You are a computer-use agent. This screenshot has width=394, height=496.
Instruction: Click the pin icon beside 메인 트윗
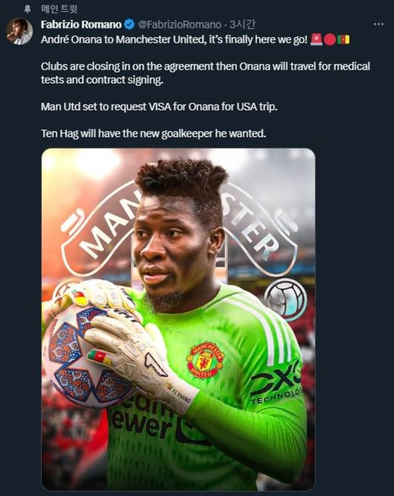coord(28,9)
